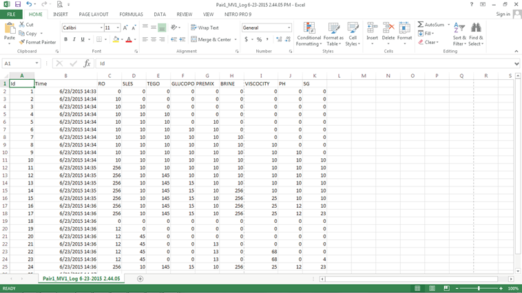Switch to the INSERT ribbon tab
Screen dimensions: 522x293
[x=61, y=14]
